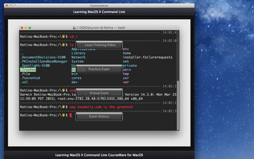
Task: Click the 'Learning MacOS X Command Line' header
Action: pyautogui.click(x=99, y=12)
